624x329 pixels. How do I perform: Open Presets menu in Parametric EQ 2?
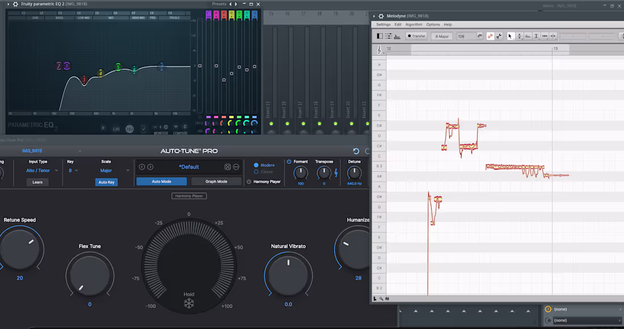pos(220,4)
